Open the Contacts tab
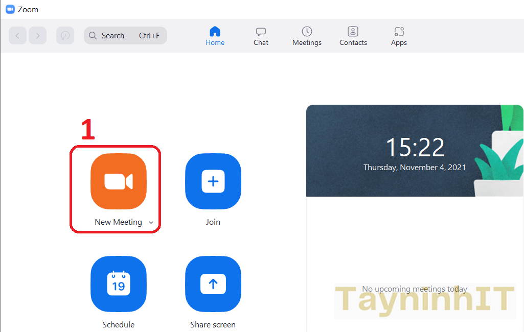This screenshot has height=332, width=524. click(353, 36)
